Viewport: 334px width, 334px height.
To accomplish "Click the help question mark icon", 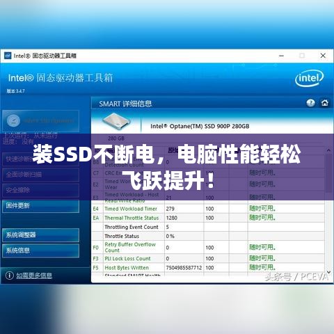I will pyautogui.click(x=310, y=102).
